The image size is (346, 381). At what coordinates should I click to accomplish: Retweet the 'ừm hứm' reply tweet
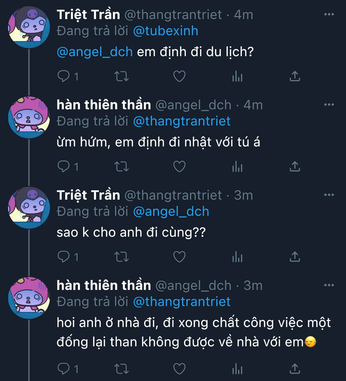coord(121,167)
